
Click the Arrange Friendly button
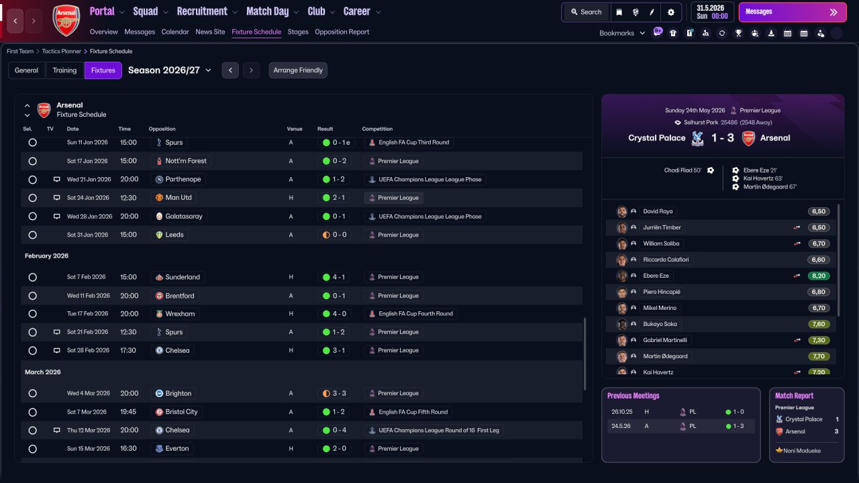(x=298, y=70)
